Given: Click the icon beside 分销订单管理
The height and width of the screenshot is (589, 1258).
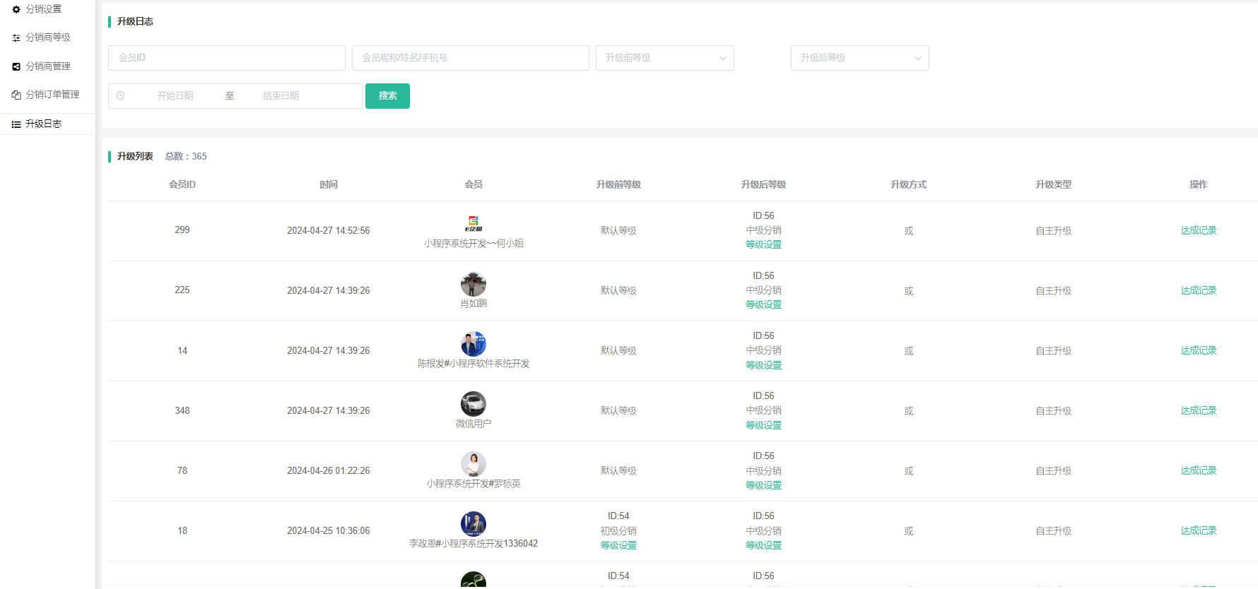Looking at the screenshot, I should 16,95.
